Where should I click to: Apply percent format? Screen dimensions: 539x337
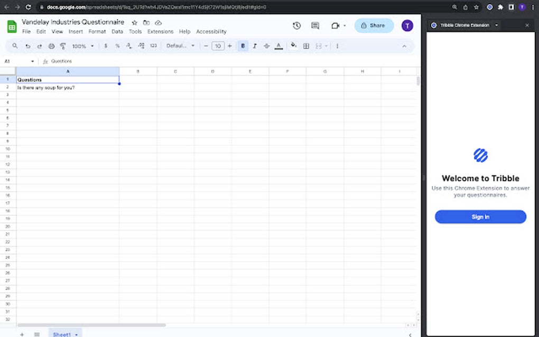(117, 46)
